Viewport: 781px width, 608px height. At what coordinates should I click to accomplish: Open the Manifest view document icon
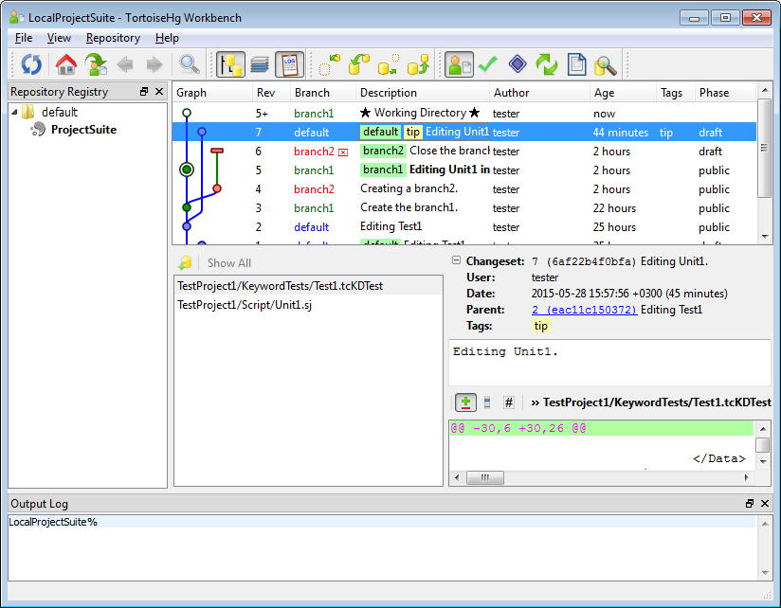576,64
